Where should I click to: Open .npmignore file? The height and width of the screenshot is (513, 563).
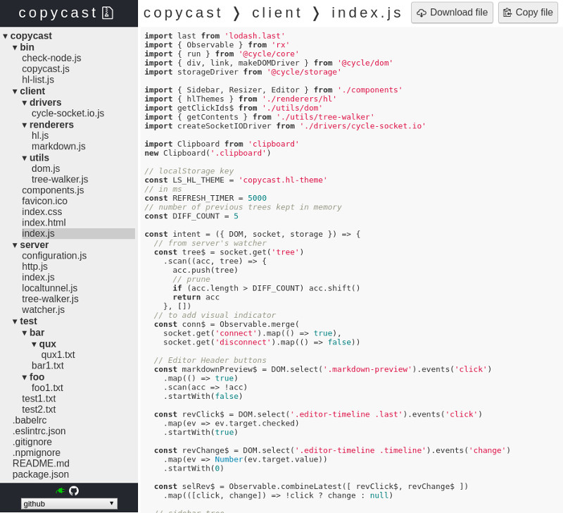[x=37, y=453]
